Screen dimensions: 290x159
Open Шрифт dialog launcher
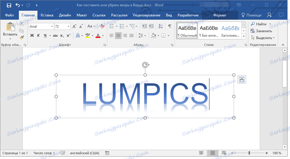click(x=105, y=45)
